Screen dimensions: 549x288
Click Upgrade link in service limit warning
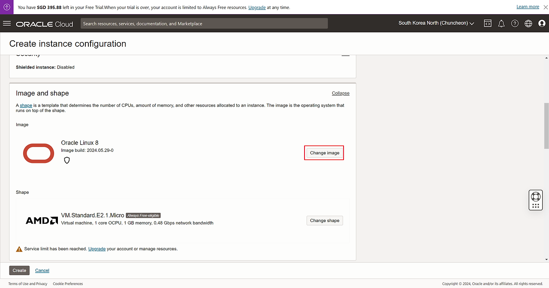97,249
